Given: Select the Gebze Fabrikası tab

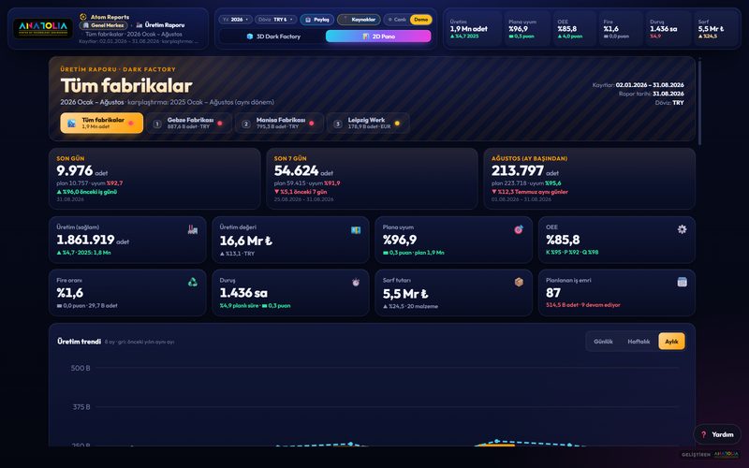Looking at the screenshot, I should point(189,124).
